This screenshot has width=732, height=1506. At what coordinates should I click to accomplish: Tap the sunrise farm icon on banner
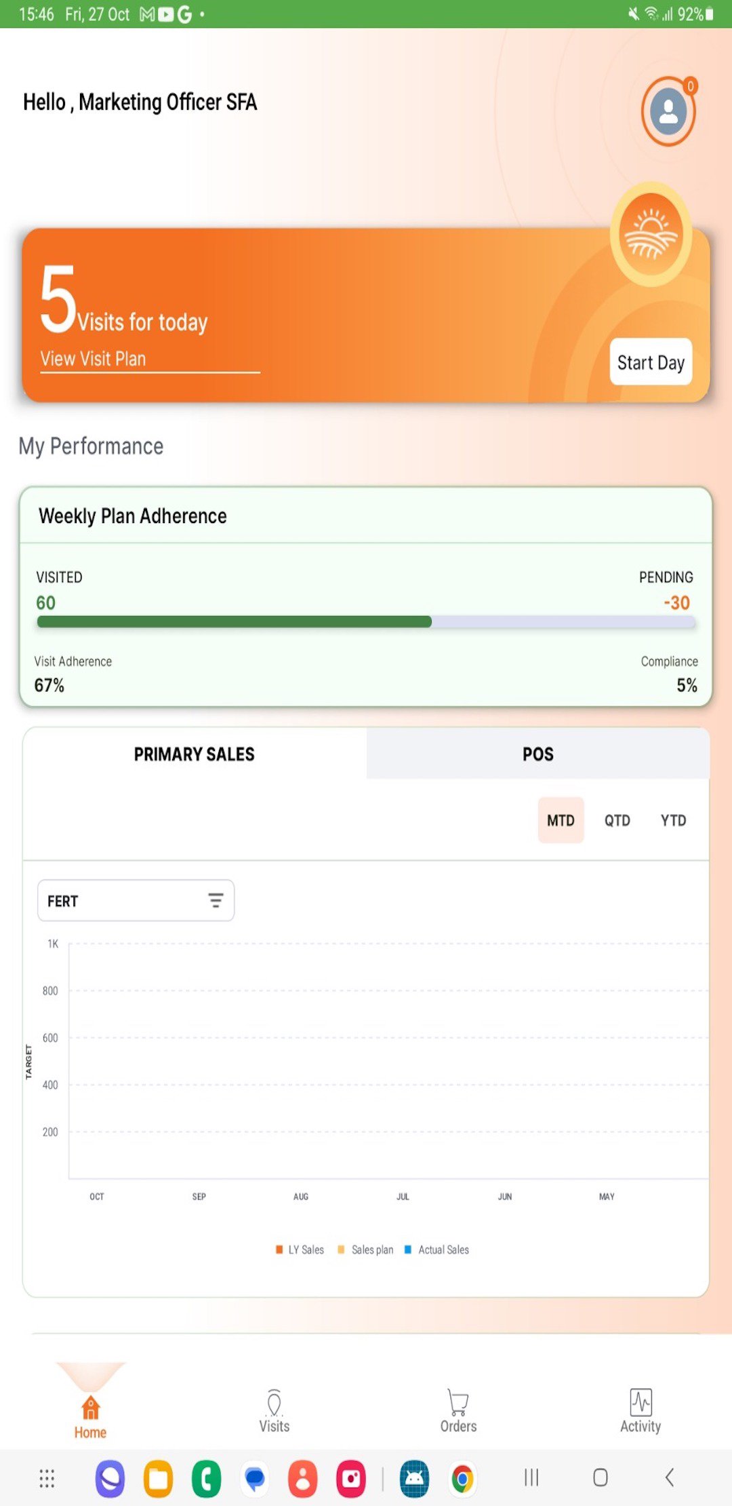pos(651,235)
